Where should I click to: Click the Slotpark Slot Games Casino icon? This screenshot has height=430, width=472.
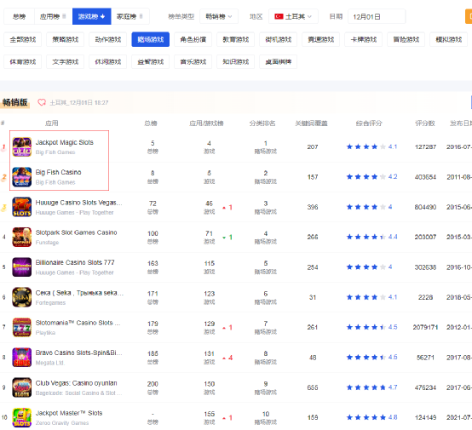click(21, 237)
